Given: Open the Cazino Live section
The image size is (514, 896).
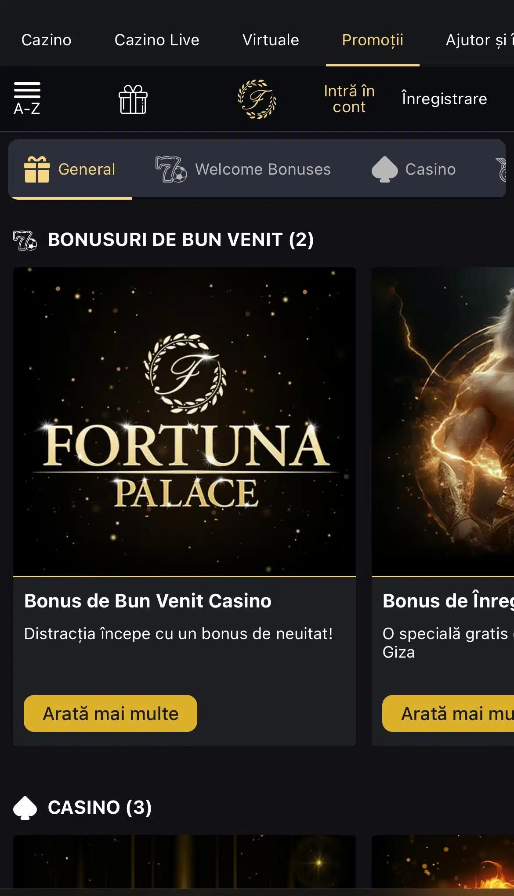Looking at the screenshot, I should click(x=157, y=40).
